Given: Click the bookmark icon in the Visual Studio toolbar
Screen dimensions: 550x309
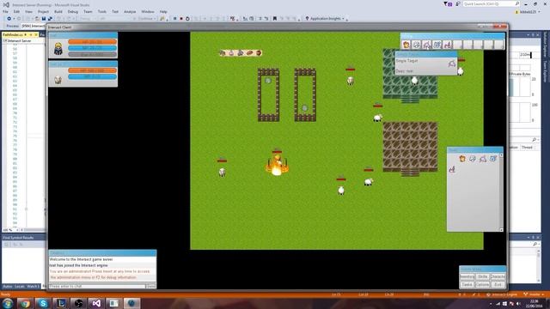Looking at the screenshot, I should tap(275, 19).
